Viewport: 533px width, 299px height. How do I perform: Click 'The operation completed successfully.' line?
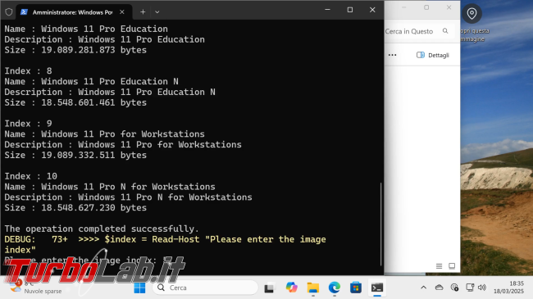102,229
